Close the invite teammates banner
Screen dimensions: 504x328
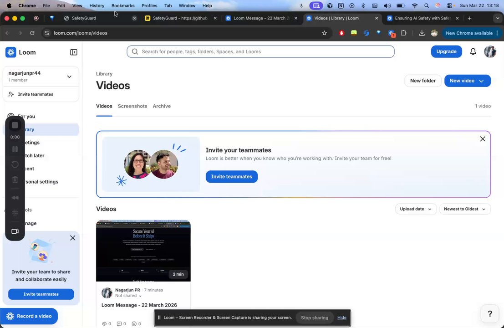483,139
